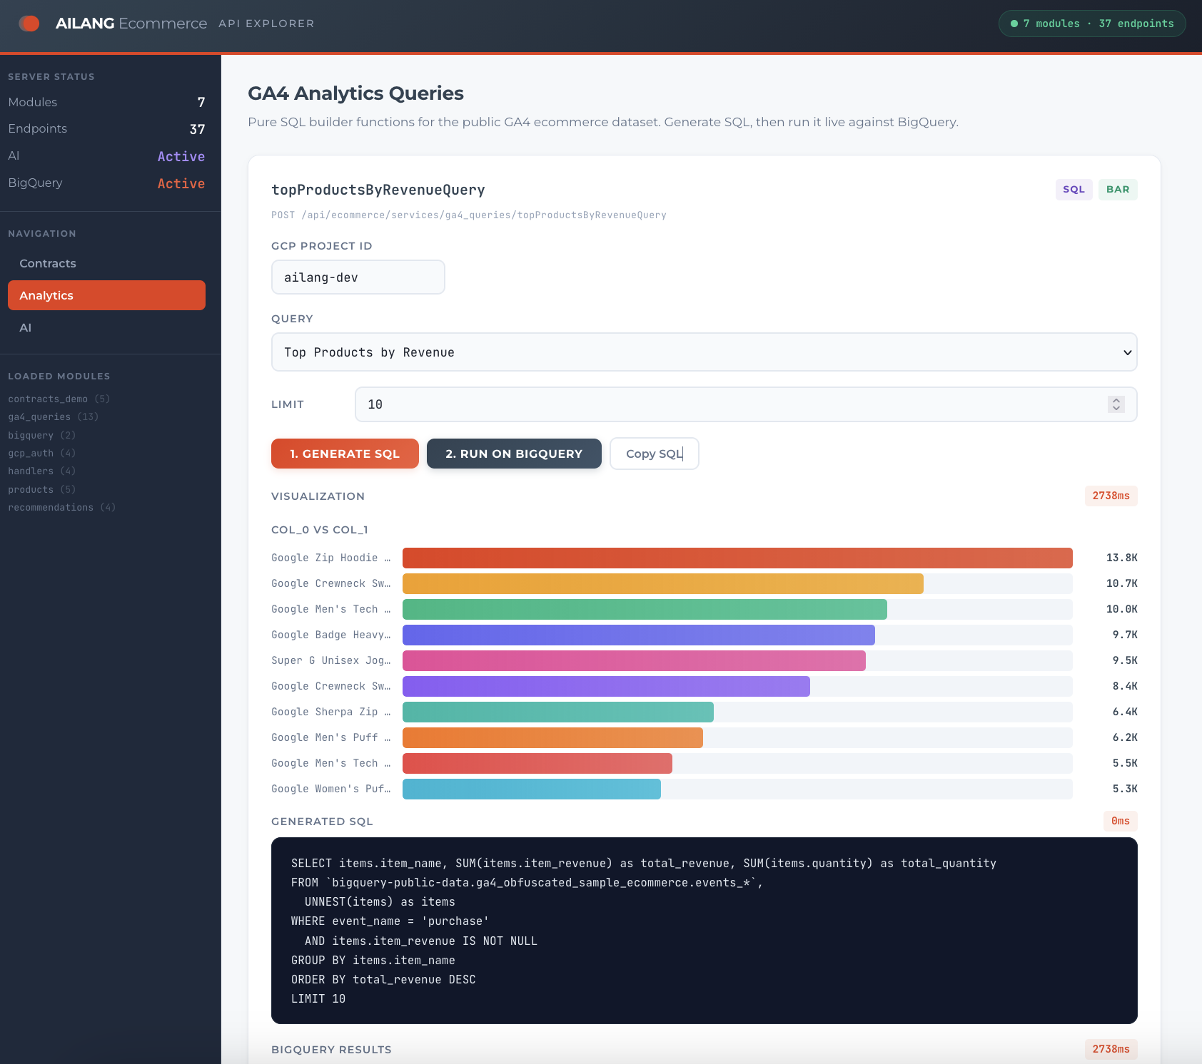Viewport: 1202px width, 1064px height.
Task: Open the Query dropdown showing Top Products by Revenue
Action: pos(704,352)
